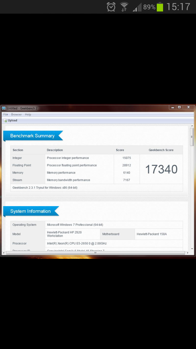196x349 pixels.
Task: Click the vertical scrollbar thumb
Action: coord(192,137)
